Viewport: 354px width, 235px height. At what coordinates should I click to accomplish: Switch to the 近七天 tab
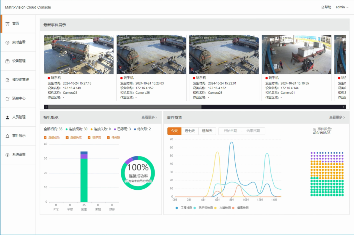(190, 131)
